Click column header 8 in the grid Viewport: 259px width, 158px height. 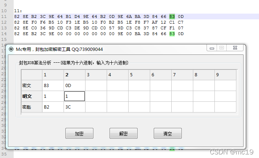click(x=204, y=75)
